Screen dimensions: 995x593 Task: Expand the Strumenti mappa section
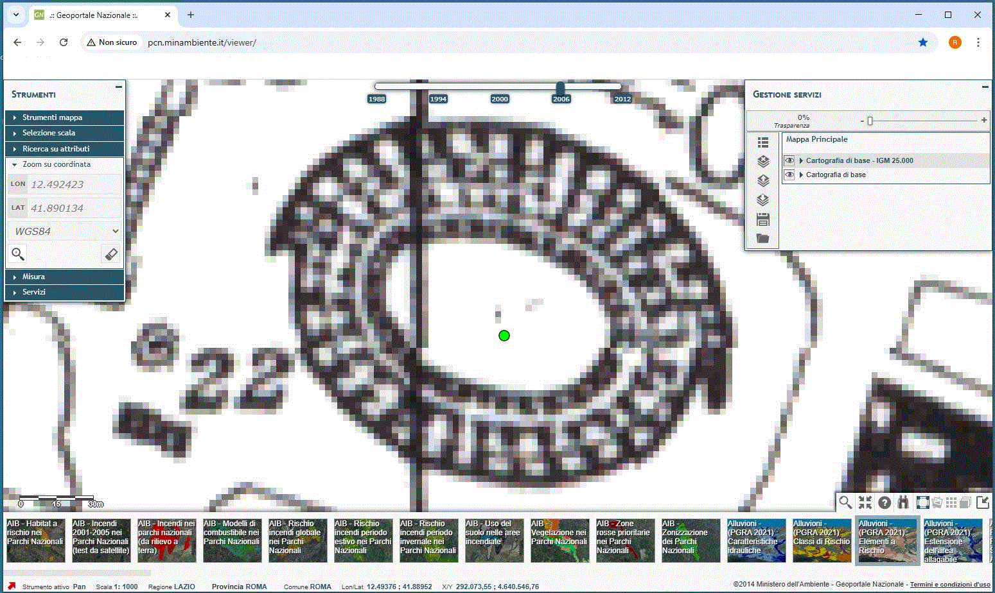click(52, 117)
